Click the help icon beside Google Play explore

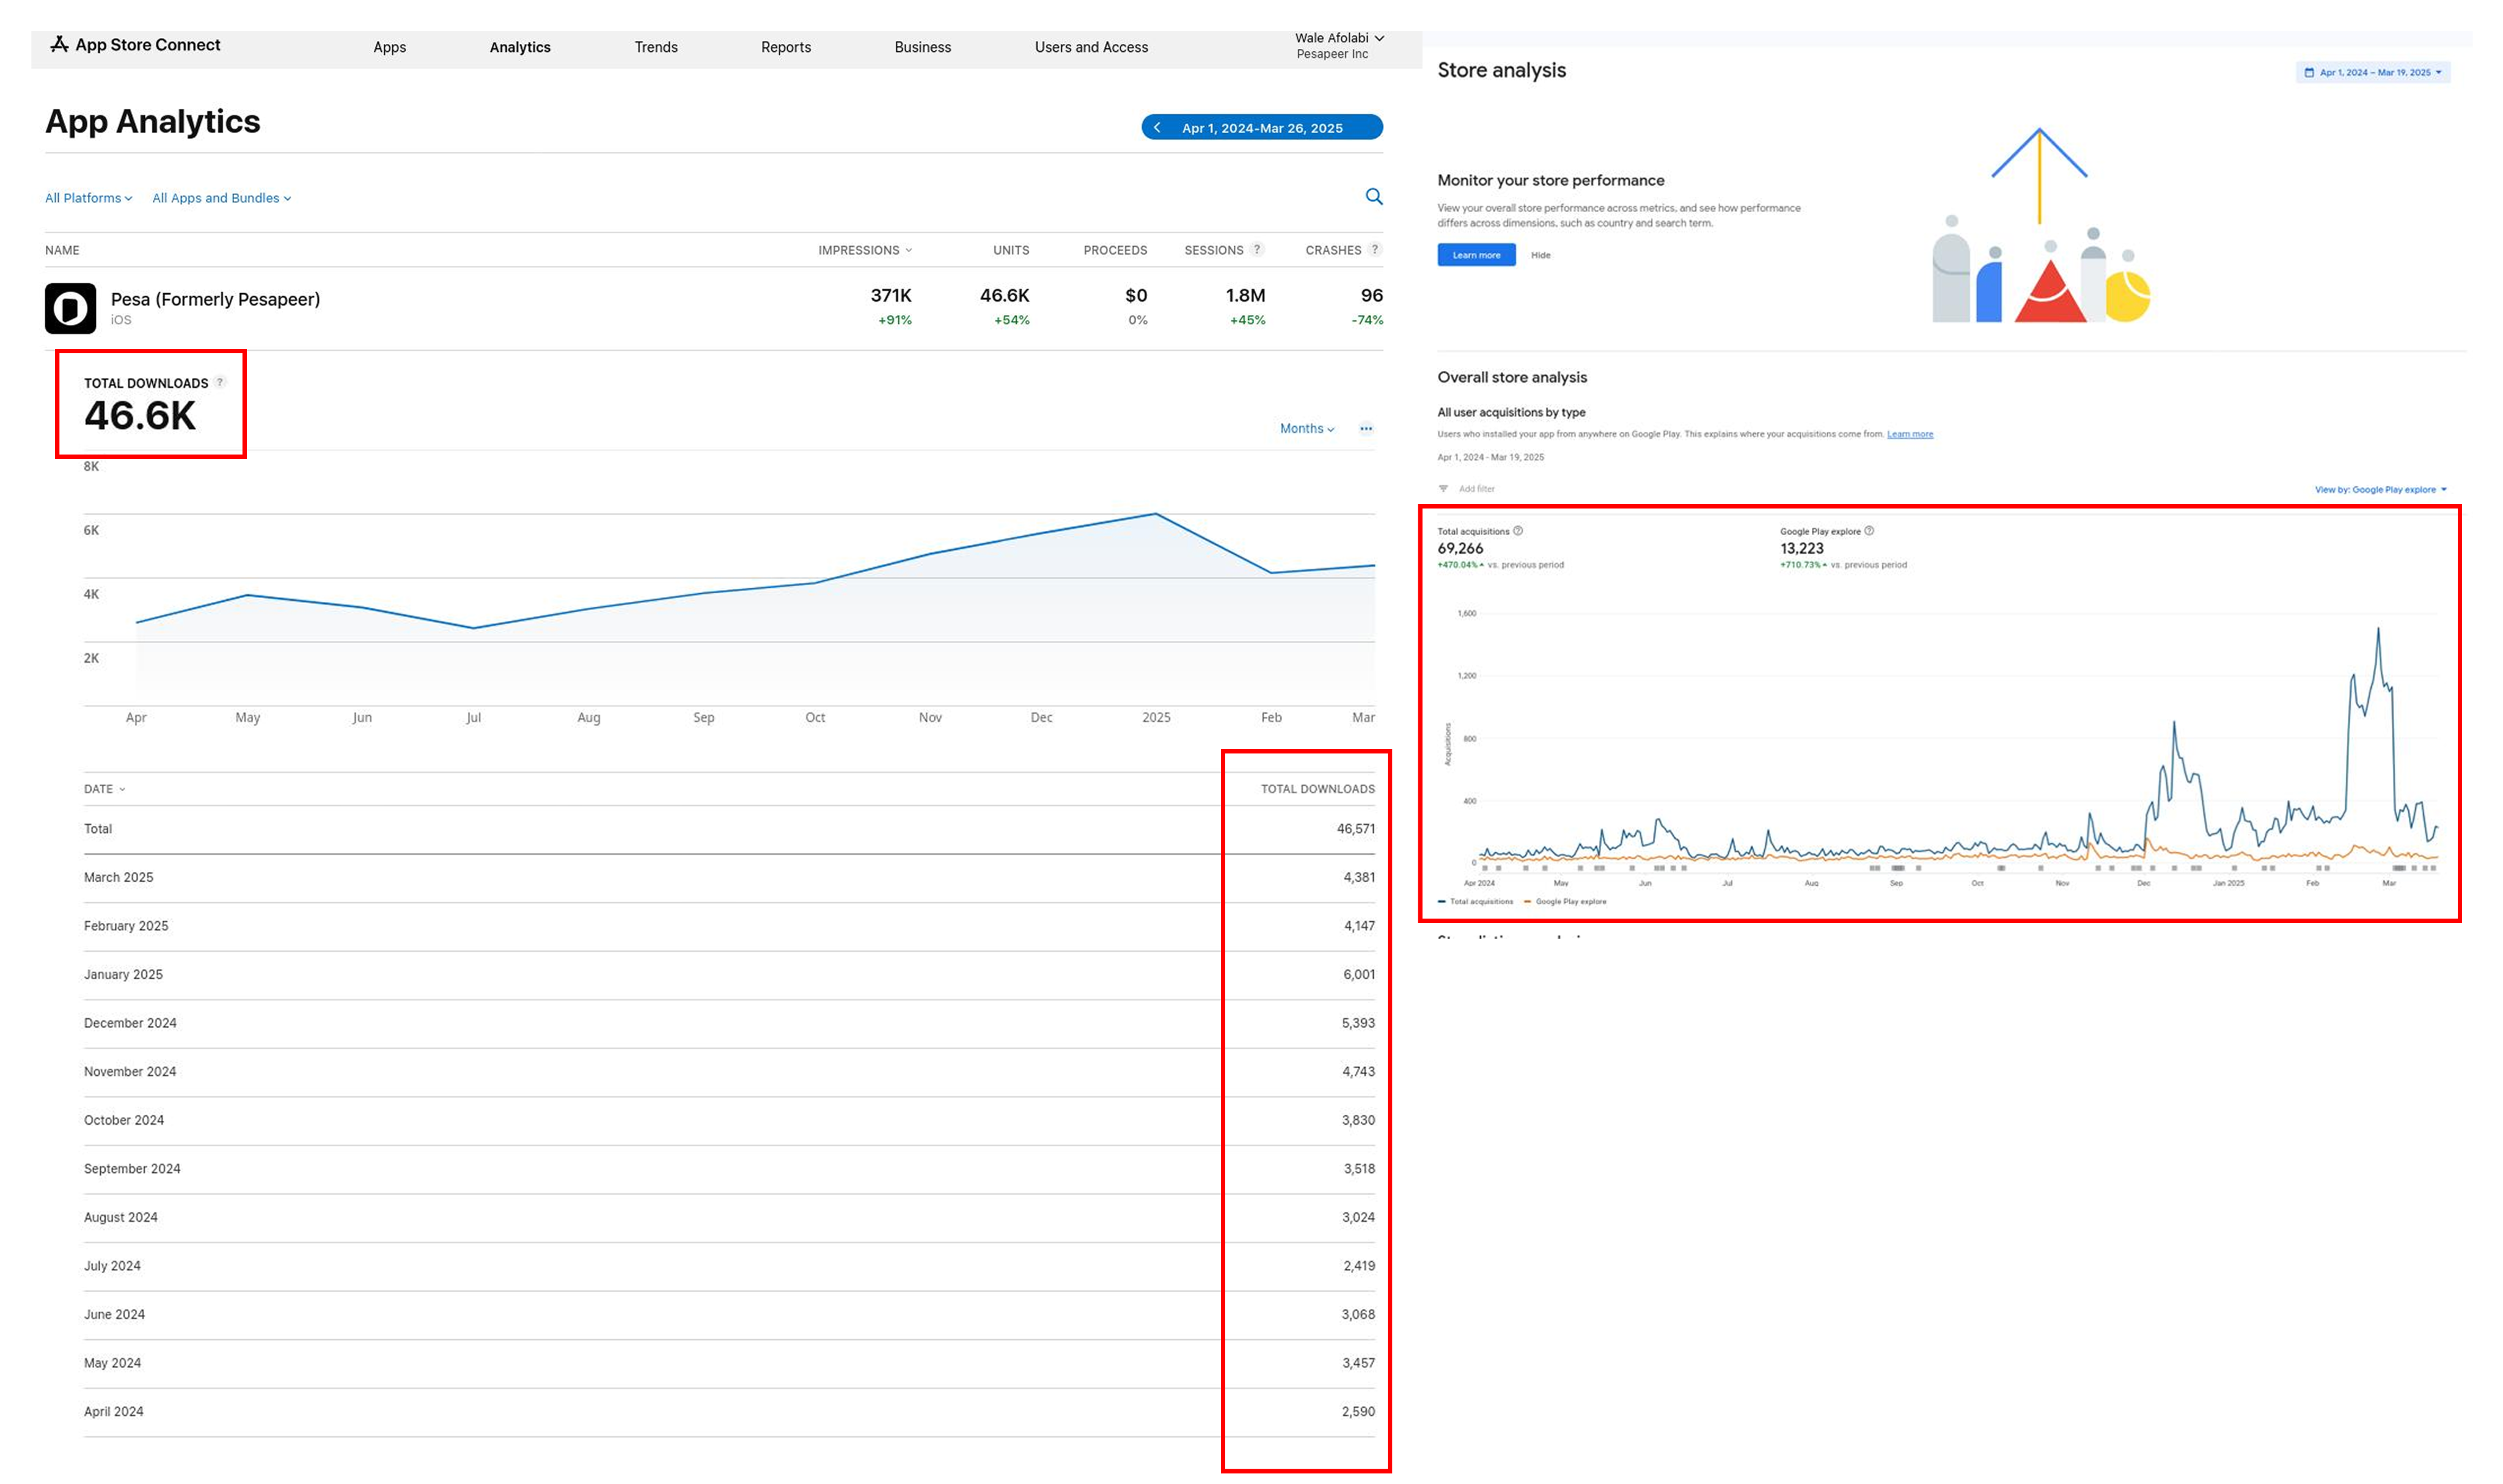pos(1869,531)
